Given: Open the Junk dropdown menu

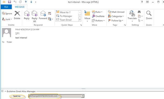Looking at the screenshot, I should tap(7, 19).
